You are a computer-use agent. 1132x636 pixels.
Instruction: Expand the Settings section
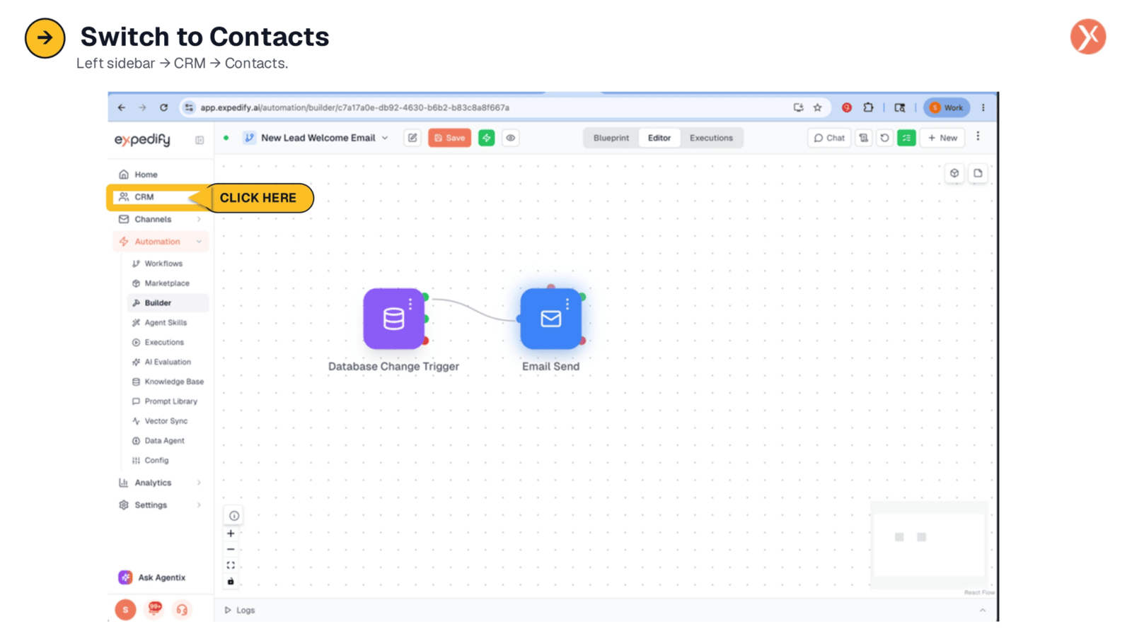[x=160, y=505]
